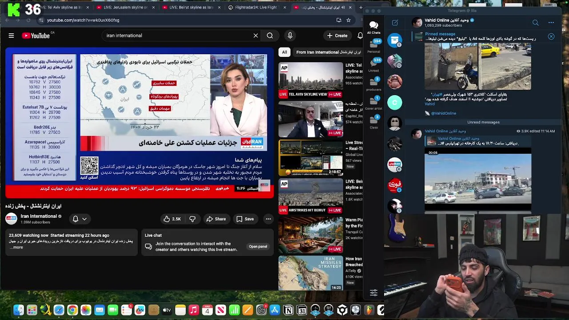The height and width of the screenshot is (320, 569).
Task: View site information icon in address bar
Action: [41, 20]
